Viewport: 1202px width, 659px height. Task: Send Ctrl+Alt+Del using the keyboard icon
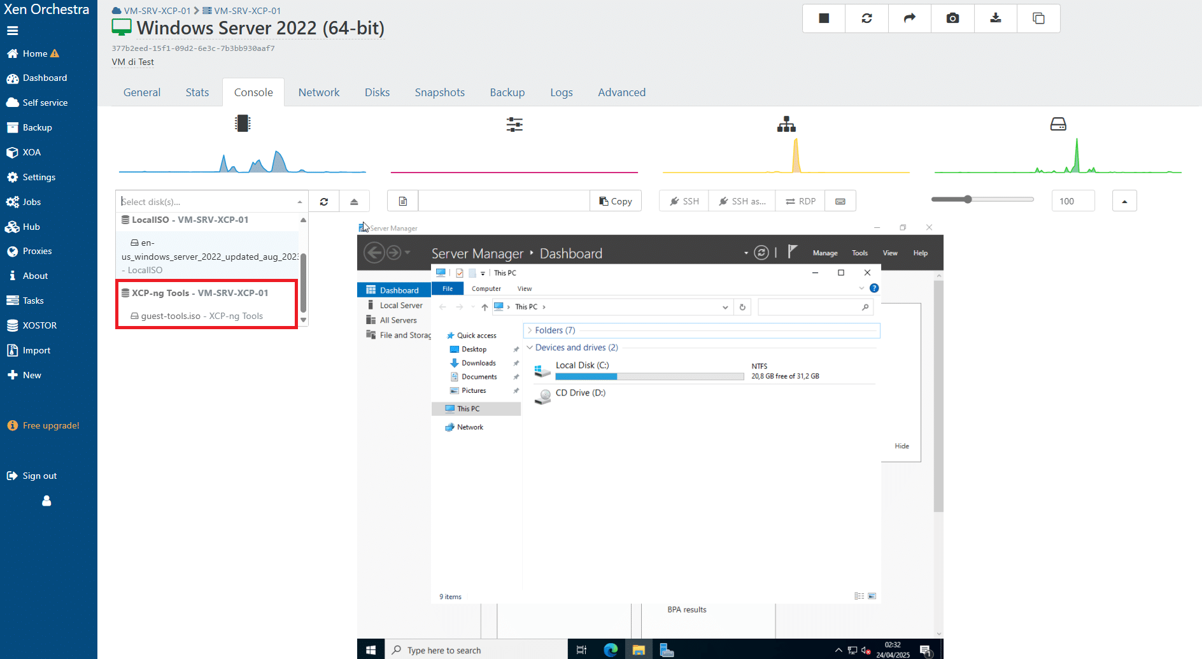click(840, 201)
